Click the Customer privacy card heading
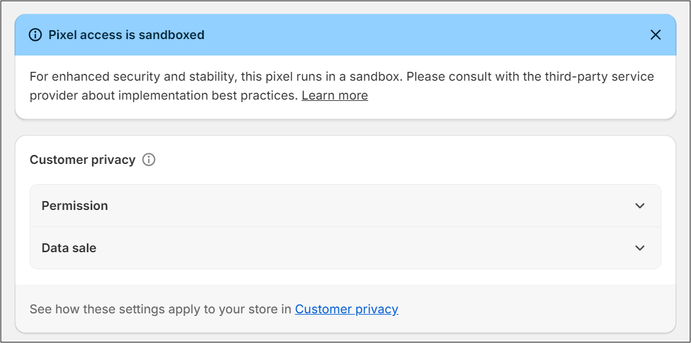Screen dimensions: 691x343 [x=83, y=160]
